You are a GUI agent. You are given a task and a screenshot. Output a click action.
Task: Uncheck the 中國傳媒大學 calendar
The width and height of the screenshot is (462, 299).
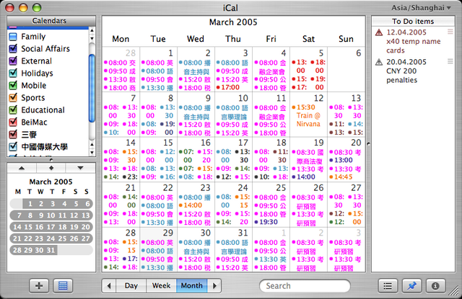13,146
